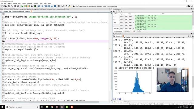194x109 pixels.
Task: Open Windows Start menu
Action: point(2,107)
